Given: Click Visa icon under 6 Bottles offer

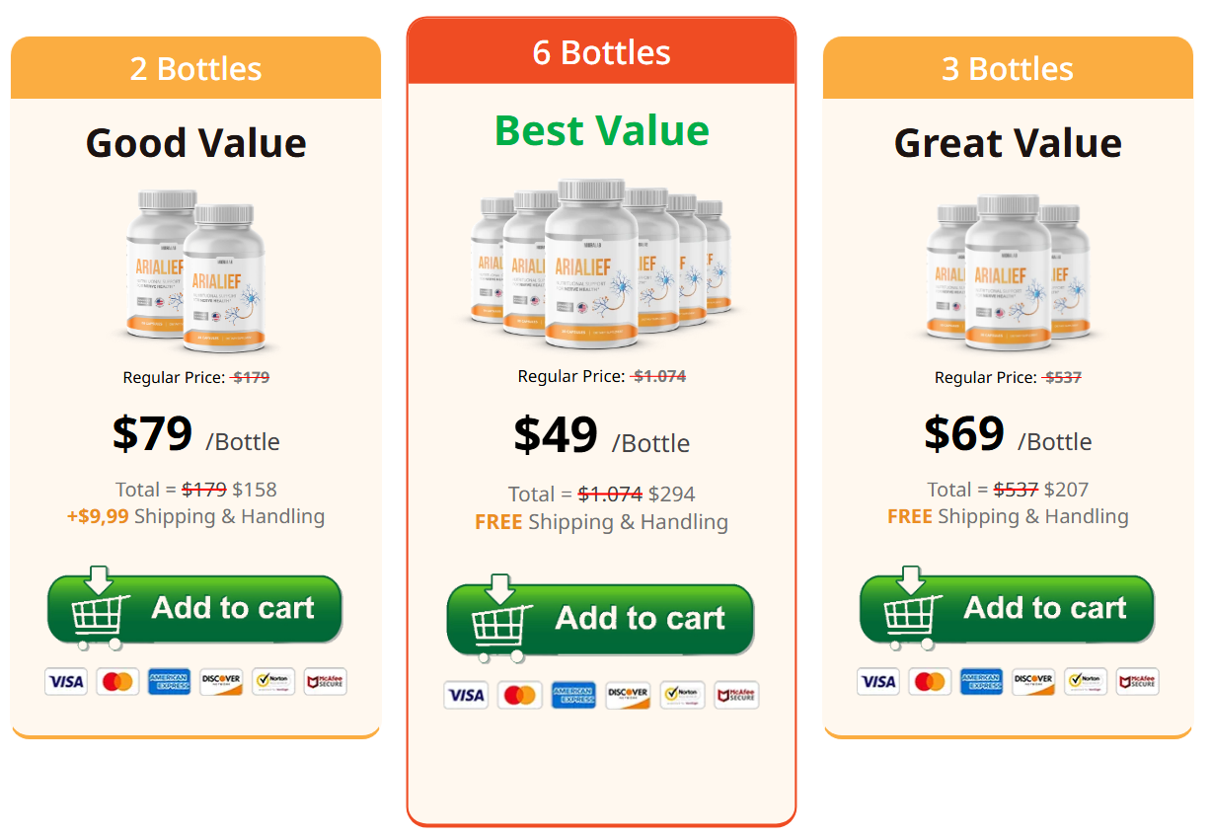Looking at the screenshot, I should [x=466, y=695].
